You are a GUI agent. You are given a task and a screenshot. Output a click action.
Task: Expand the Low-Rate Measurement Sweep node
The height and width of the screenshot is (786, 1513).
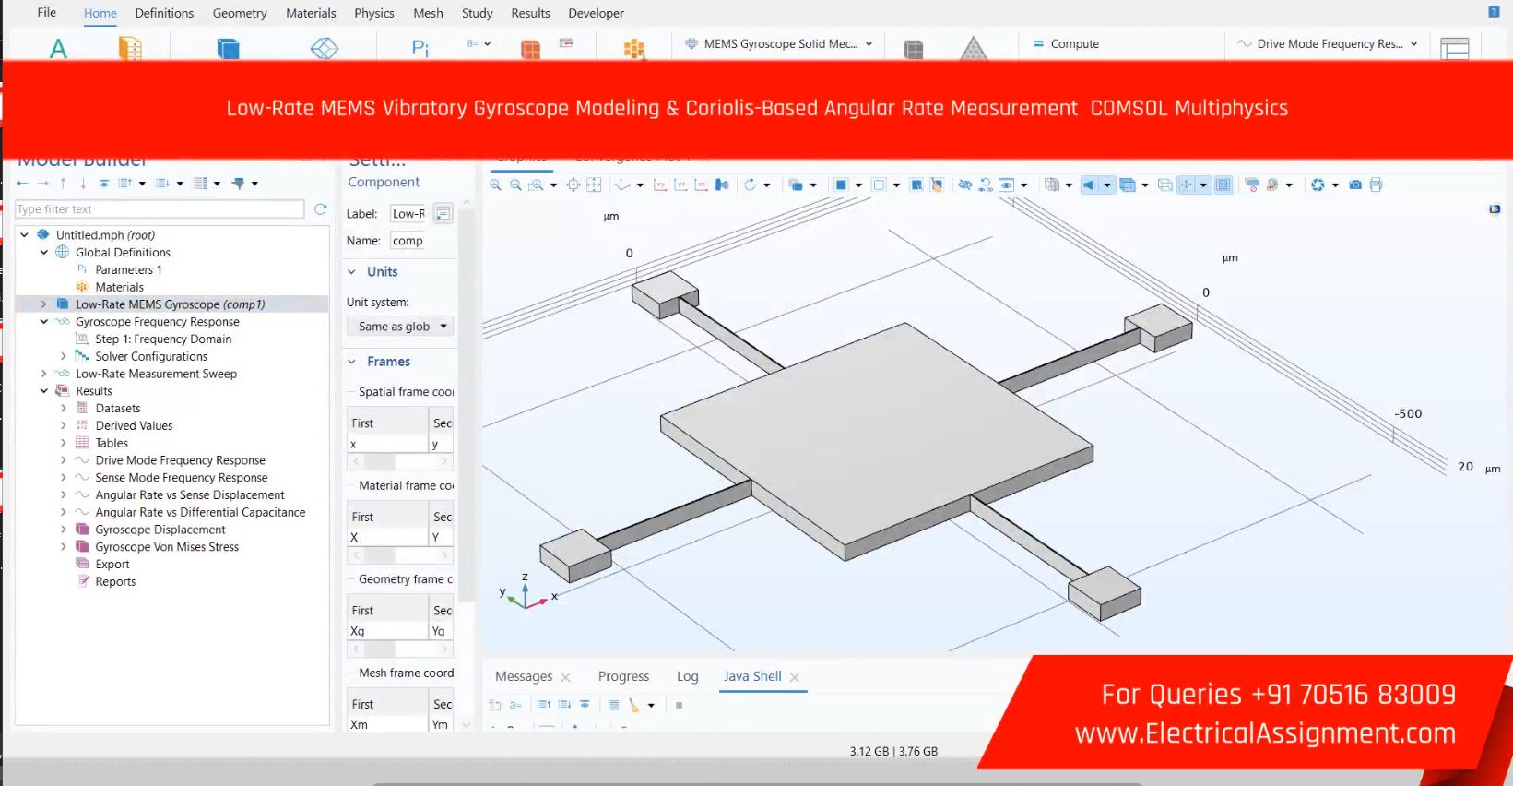click(43, 374)
